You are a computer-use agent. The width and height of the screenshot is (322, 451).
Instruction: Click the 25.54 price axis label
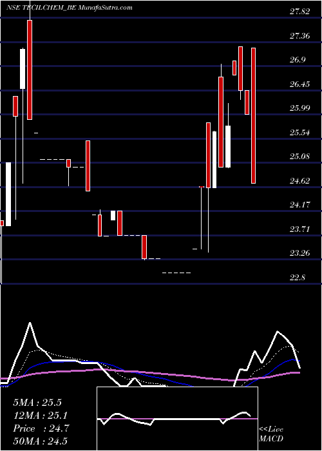pyautogui.click(x=300, y=133)
